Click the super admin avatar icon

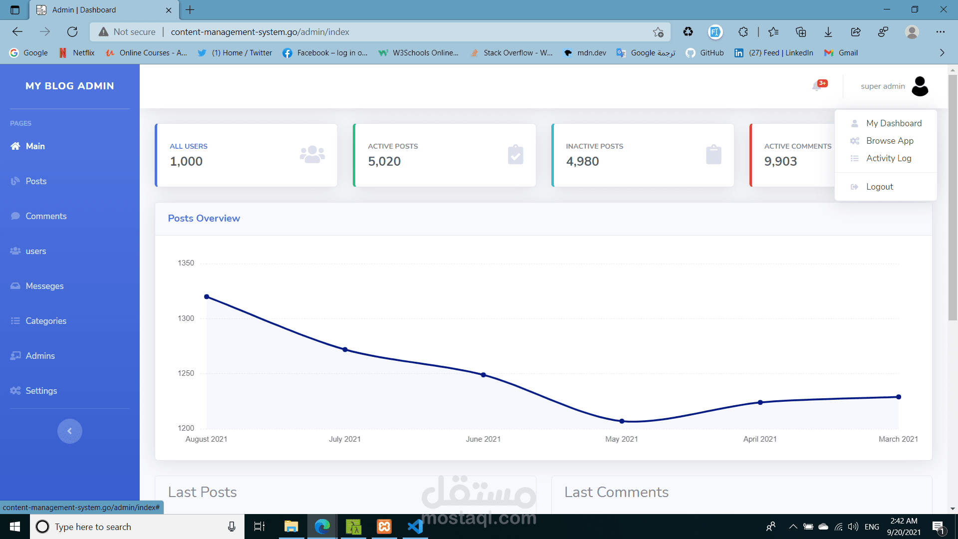(920, 86)
